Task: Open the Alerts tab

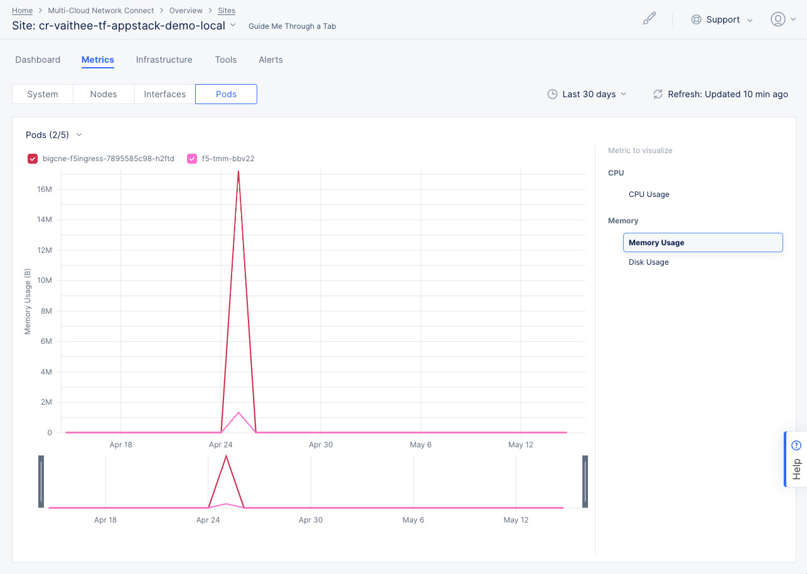Action: click(x=270, y=60)
